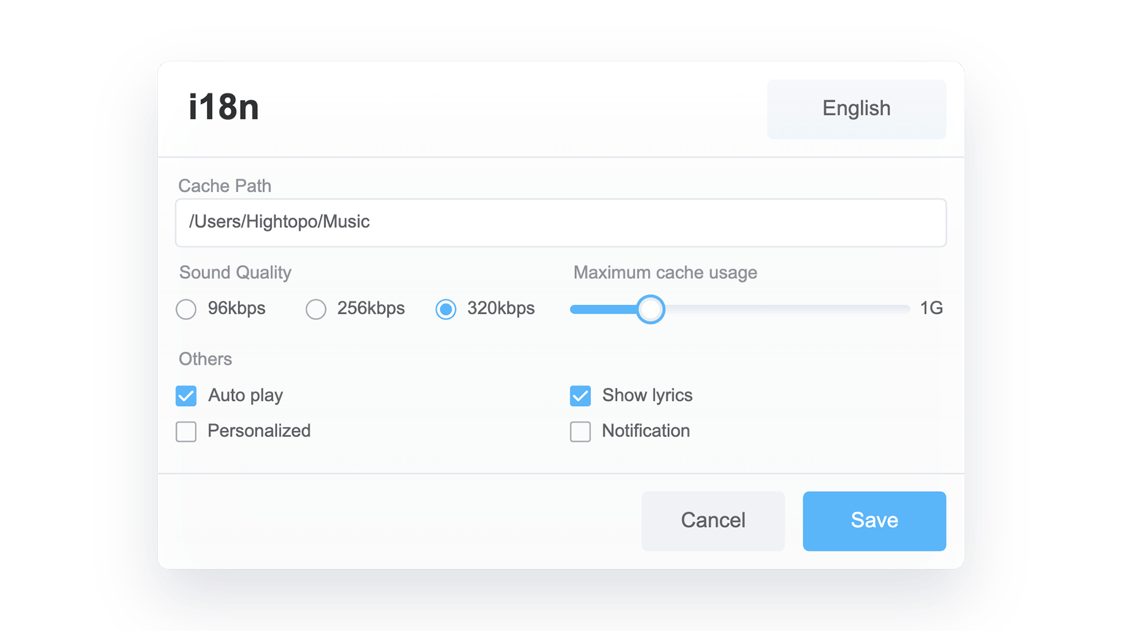Enable the Personalized checkbox
The height and width of the screenshot is (631, 1122).
click(186, 432)
